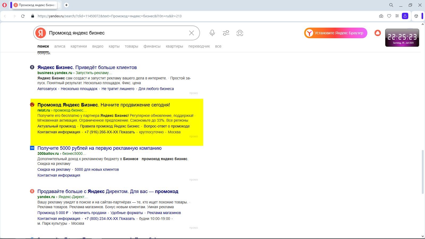Switch to the алиса search tab

(60, 46)
